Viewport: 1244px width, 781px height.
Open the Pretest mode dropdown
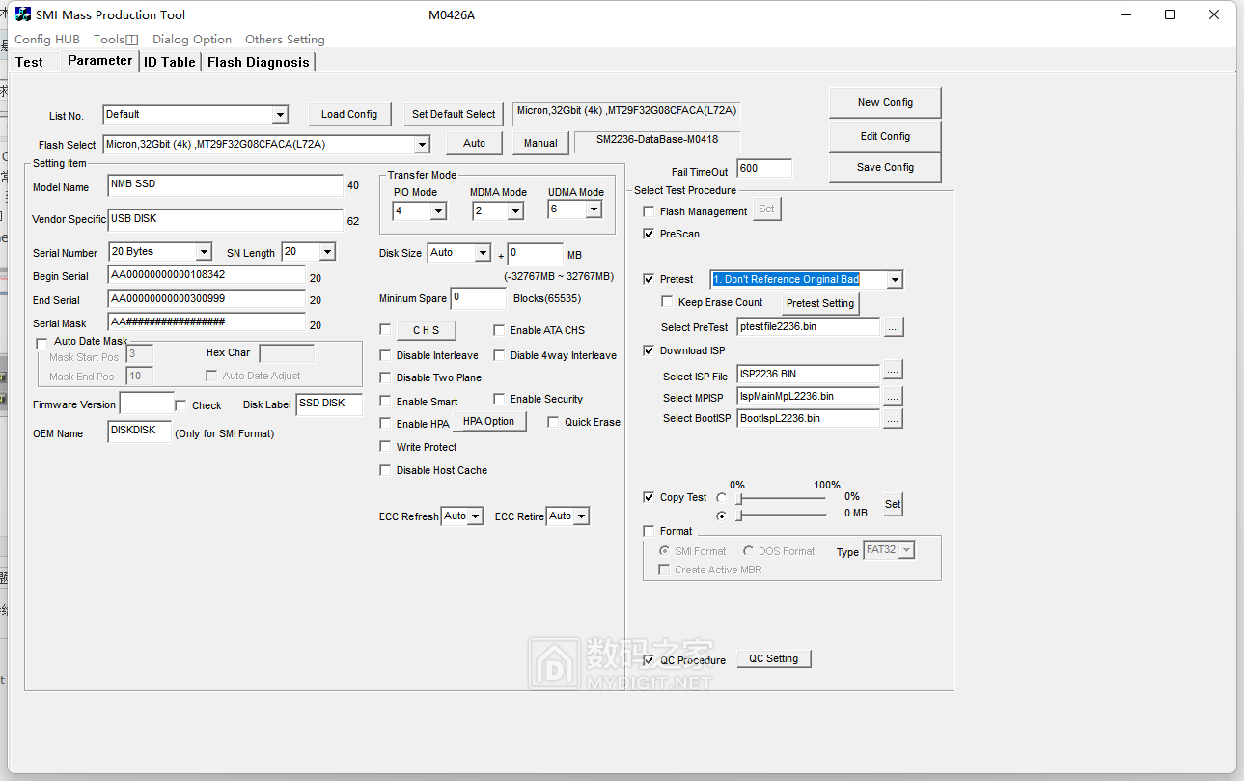895,280
